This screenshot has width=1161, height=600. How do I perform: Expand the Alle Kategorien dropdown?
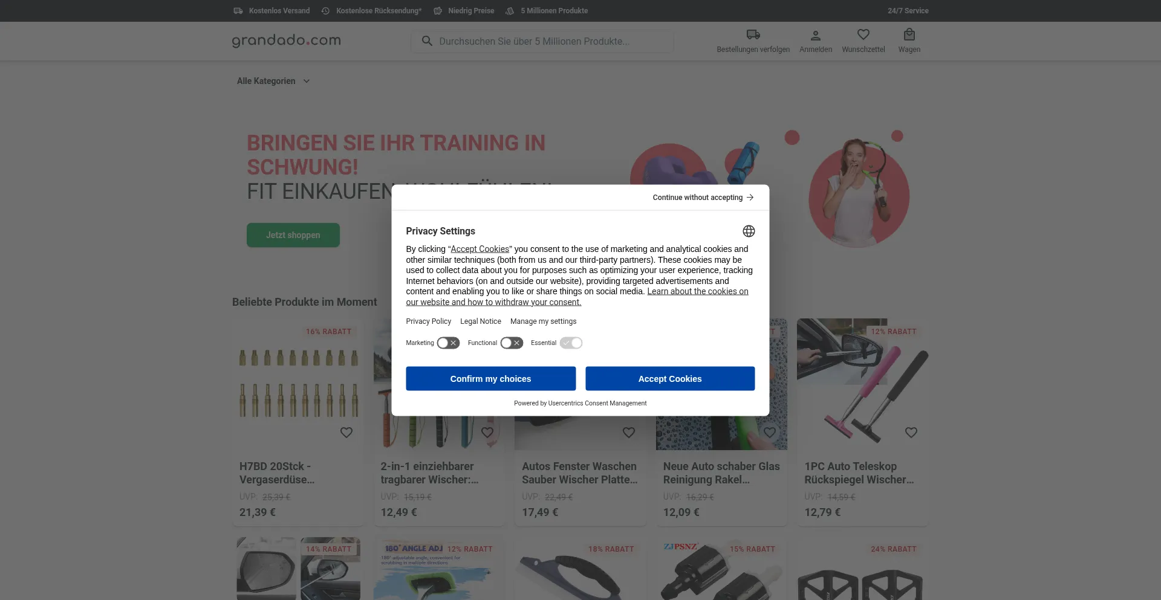273,81
